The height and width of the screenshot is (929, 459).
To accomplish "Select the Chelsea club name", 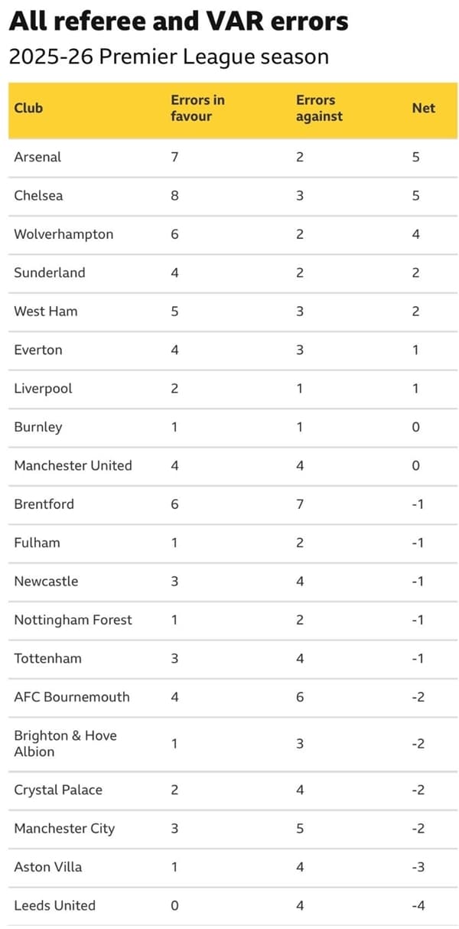I will pyautogui.click(x=38, y=195).
